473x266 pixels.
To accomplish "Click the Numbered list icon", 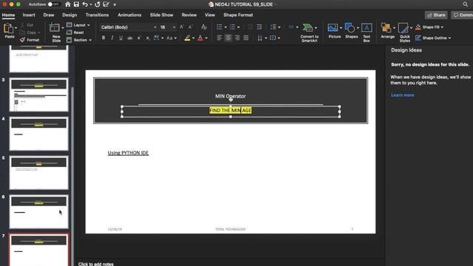I will click(x=232, y=27).
